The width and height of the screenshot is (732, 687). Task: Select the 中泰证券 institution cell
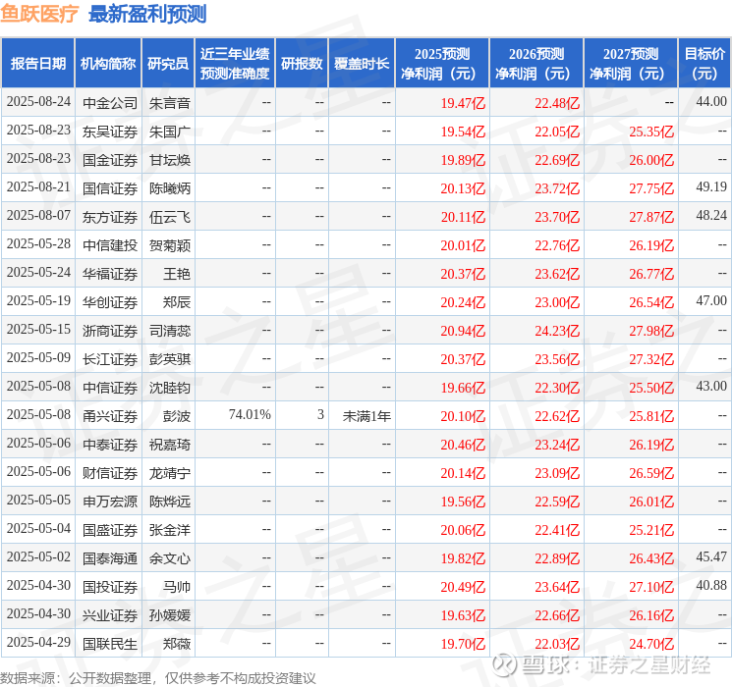pos(110,445)
